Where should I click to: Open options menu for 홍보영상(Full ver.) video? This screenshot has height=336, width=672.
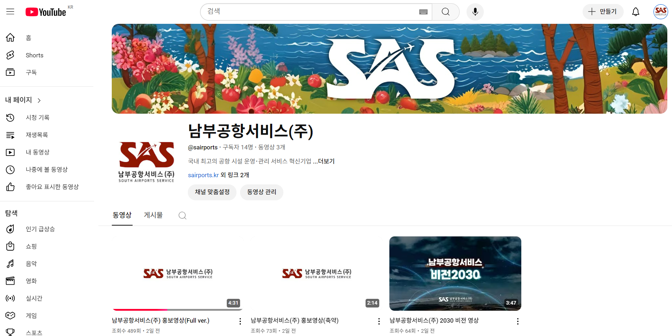point(240,321)
